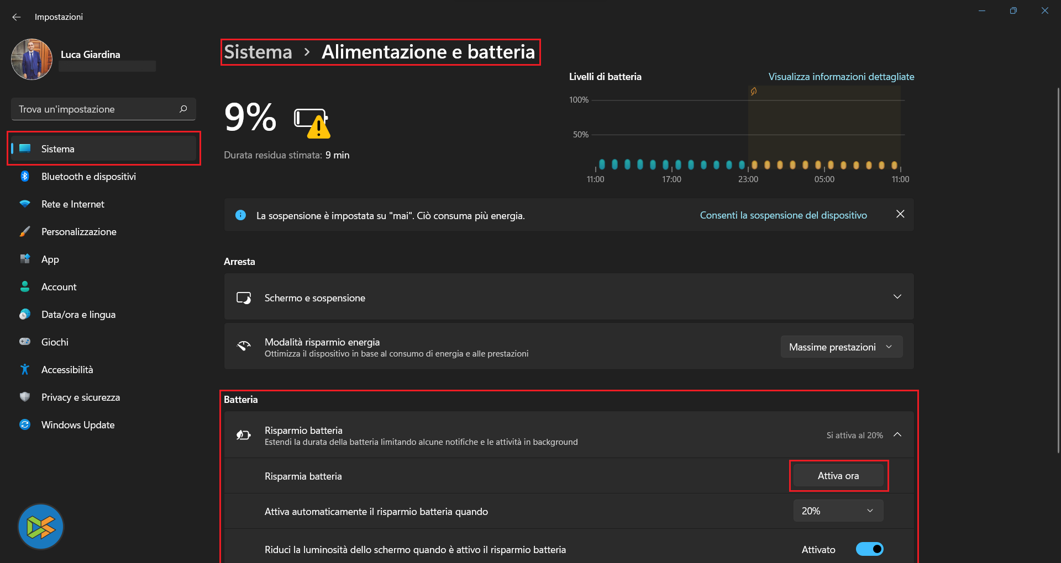Click the Windows Update sync icon

pyautogui.click(x=25, y=425)
